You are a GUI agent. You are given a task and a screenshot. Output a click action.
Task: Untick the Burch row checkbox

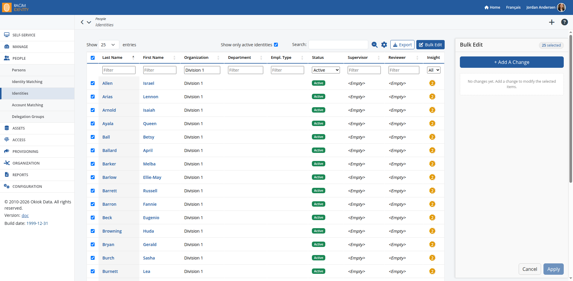click(93, 258)
